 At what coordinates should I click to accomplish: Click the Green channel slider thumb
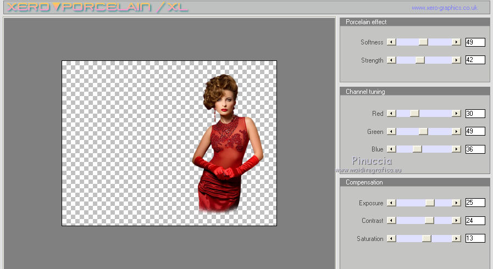coord(424,131)
